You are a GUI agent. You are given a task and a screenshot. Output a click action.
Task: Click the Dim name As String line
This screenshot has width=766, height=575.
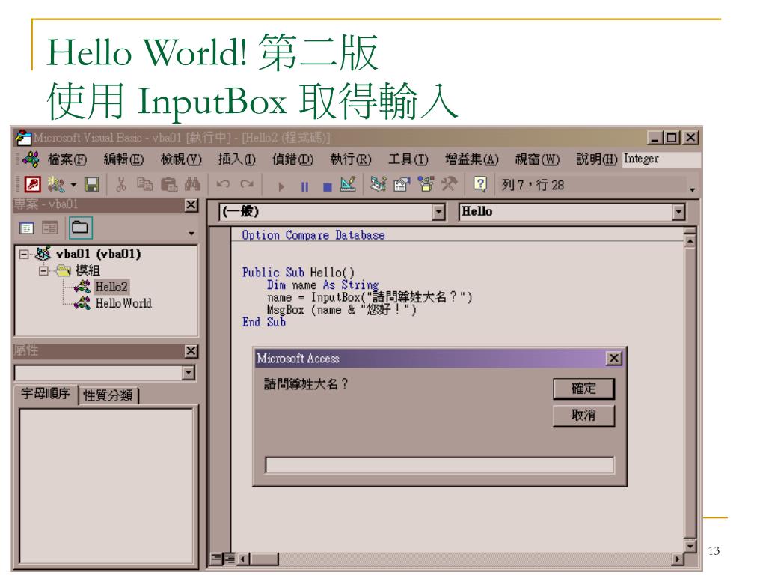point(322,285)
